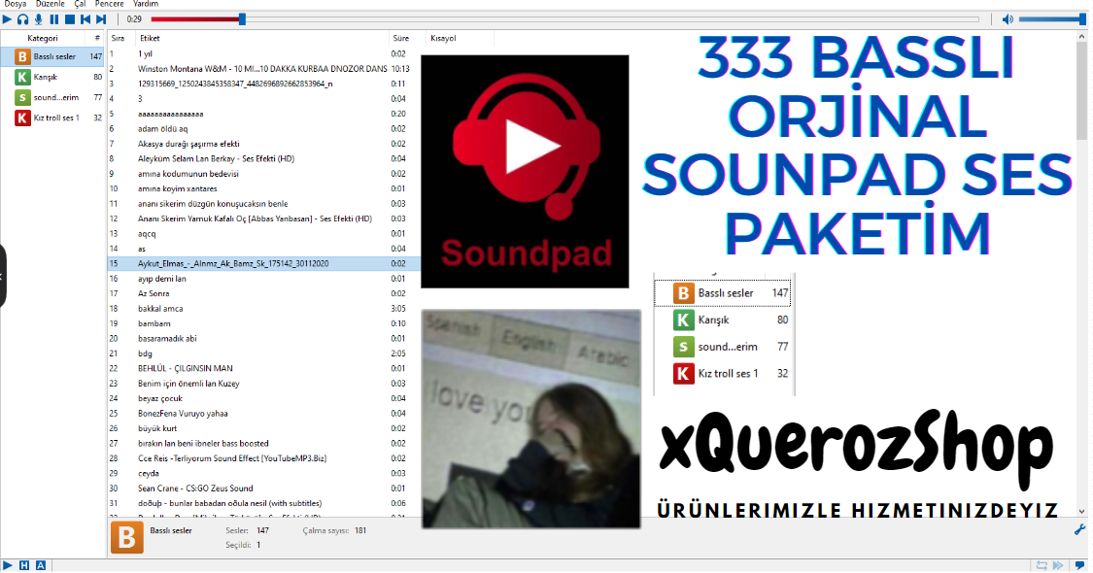
Task: Select the 'bambam' sound
Action: click(x=264, y=323)
